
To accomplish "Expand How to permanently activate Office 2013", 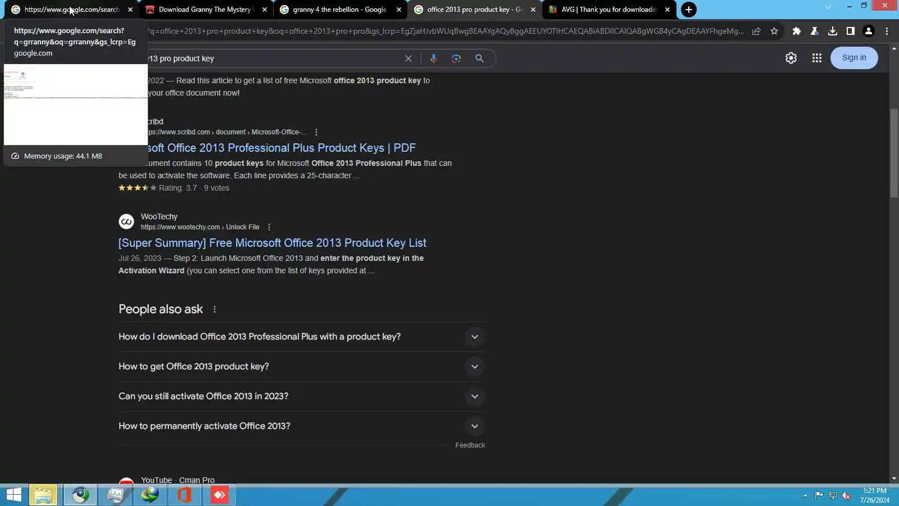I will 302,427.
